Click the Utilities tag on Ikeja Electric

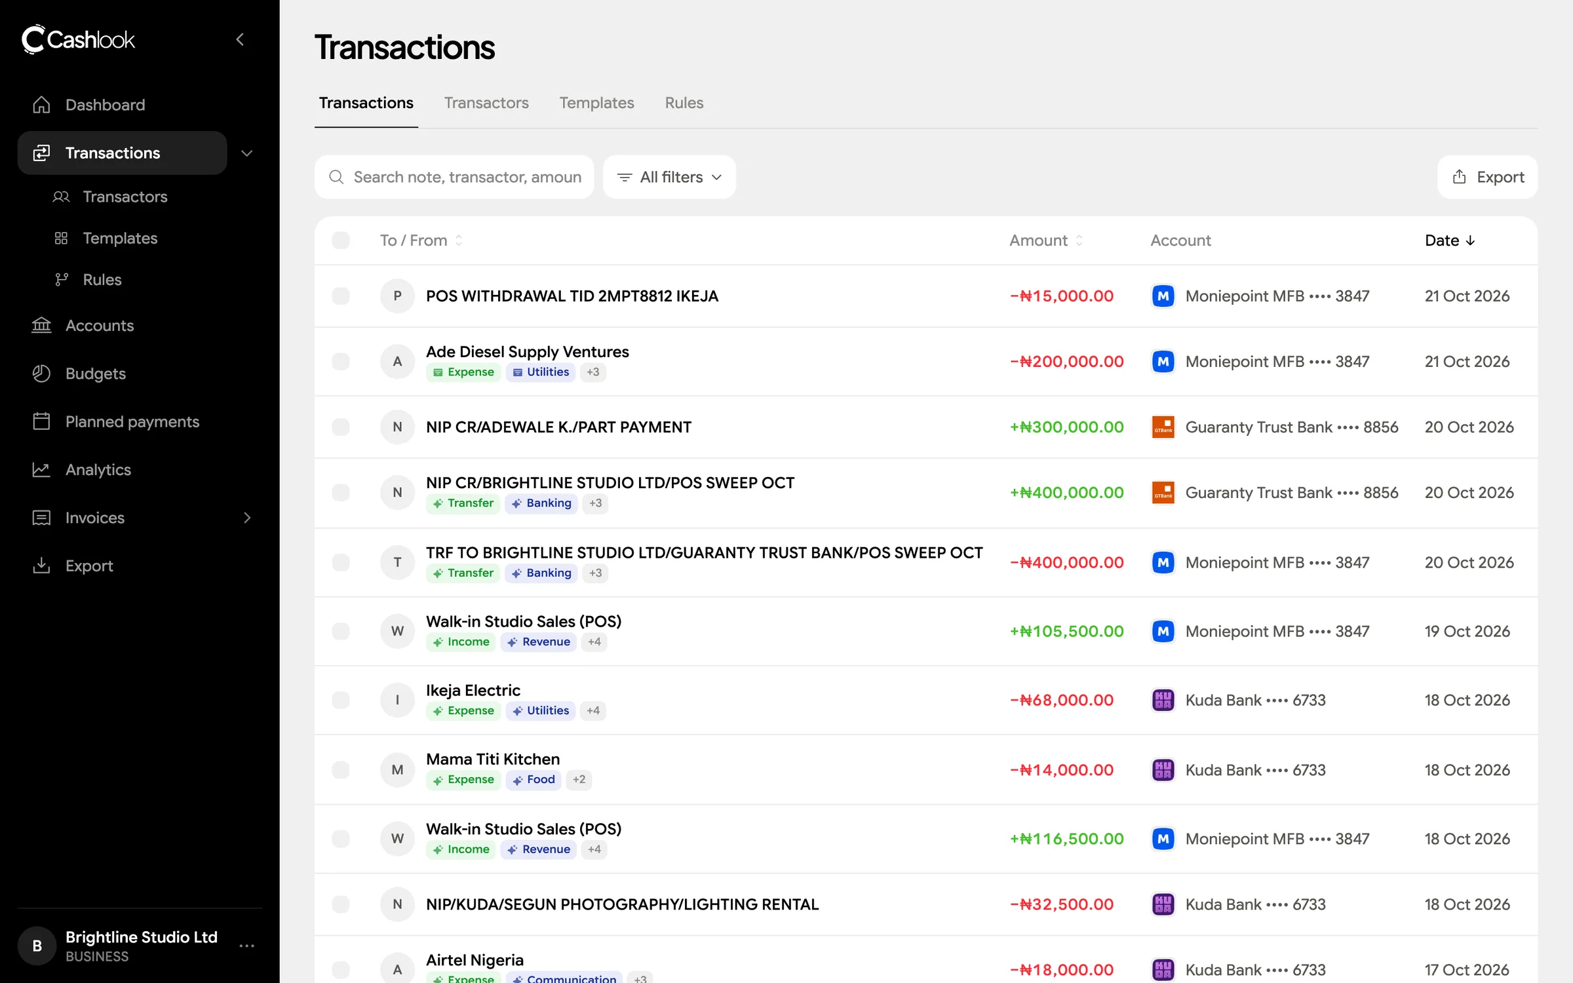(541, 711)
